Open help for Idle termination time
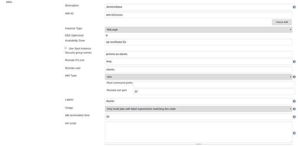 tap(294, 117)
